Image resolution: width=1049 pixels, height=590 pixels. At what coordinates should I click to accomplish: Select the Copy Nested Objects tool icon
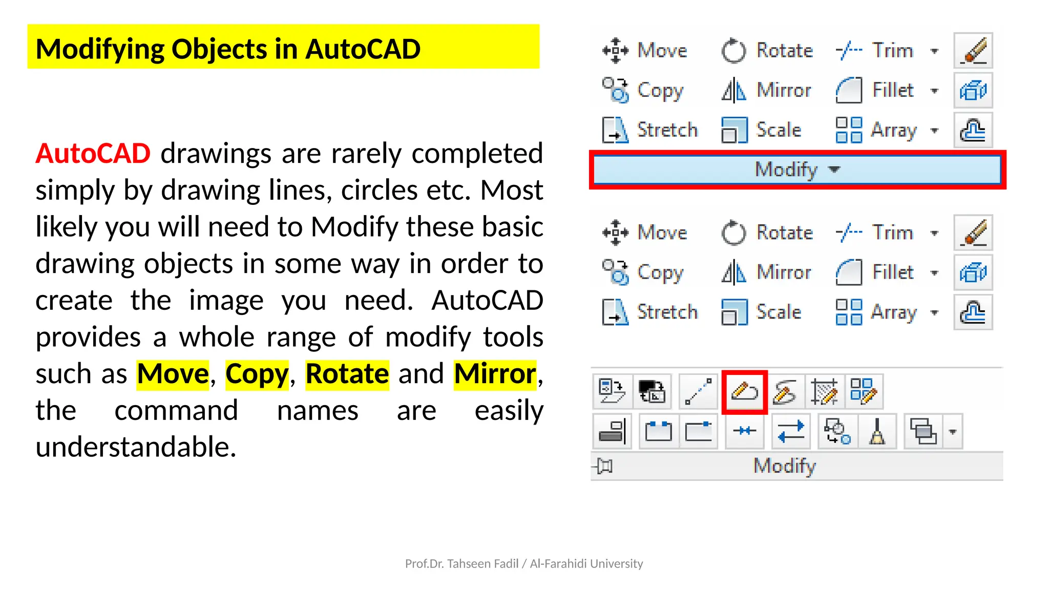pos(837,431)
